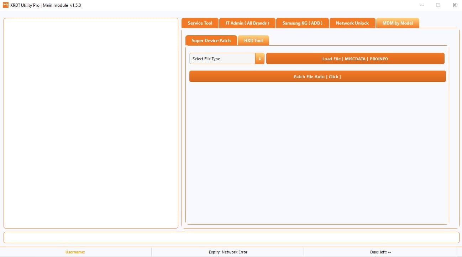Switch to the Service Tool tab
Viewport: 462px width, 257px height.
(200, 23)
